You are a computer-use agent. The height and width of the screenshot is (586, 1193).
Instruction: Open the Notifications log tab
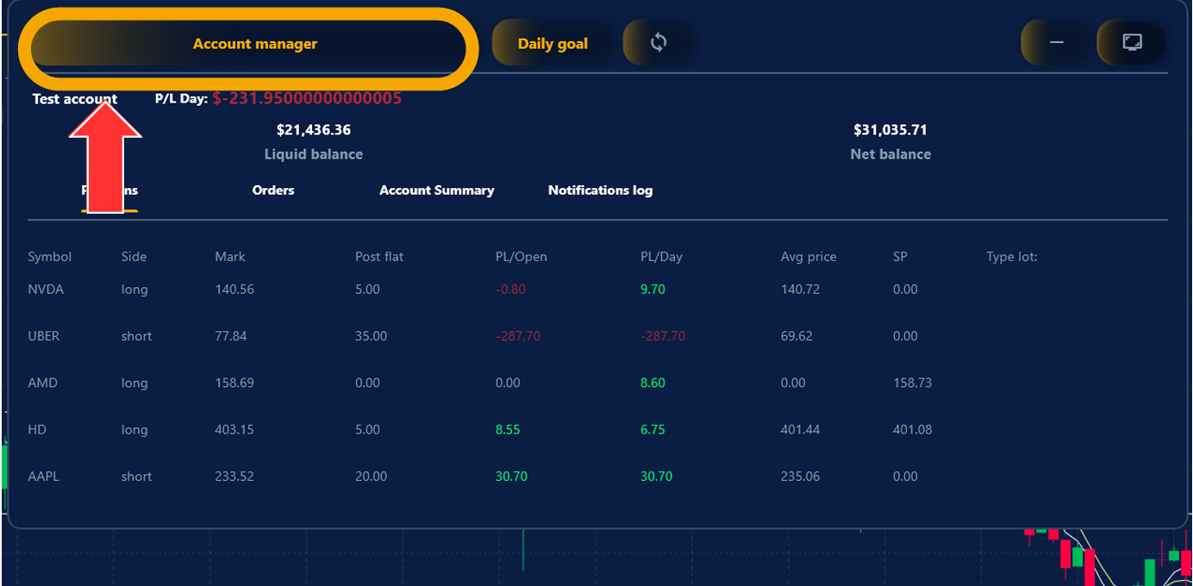click(600, 190)
